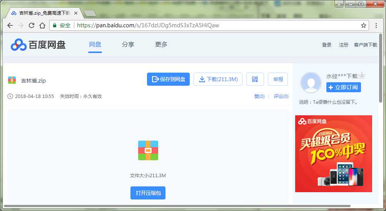Image resolution: width=386 pixels, height=211 pixels.
Task: Open the 更多 menu
Action: click(161, 45)
